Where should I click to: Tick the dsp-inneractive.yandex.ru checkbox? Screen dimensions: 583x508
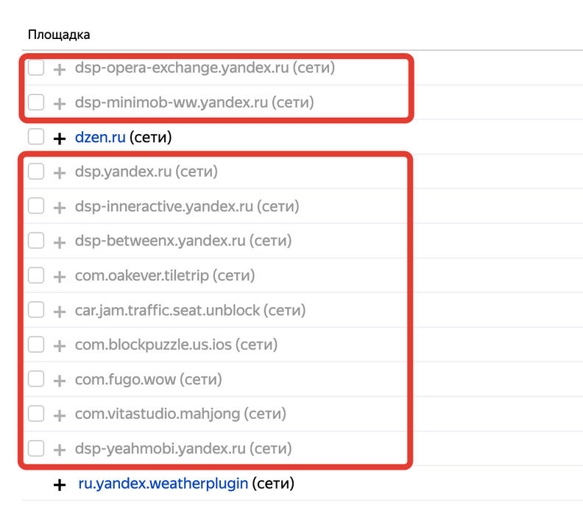[x=36, y=206]
